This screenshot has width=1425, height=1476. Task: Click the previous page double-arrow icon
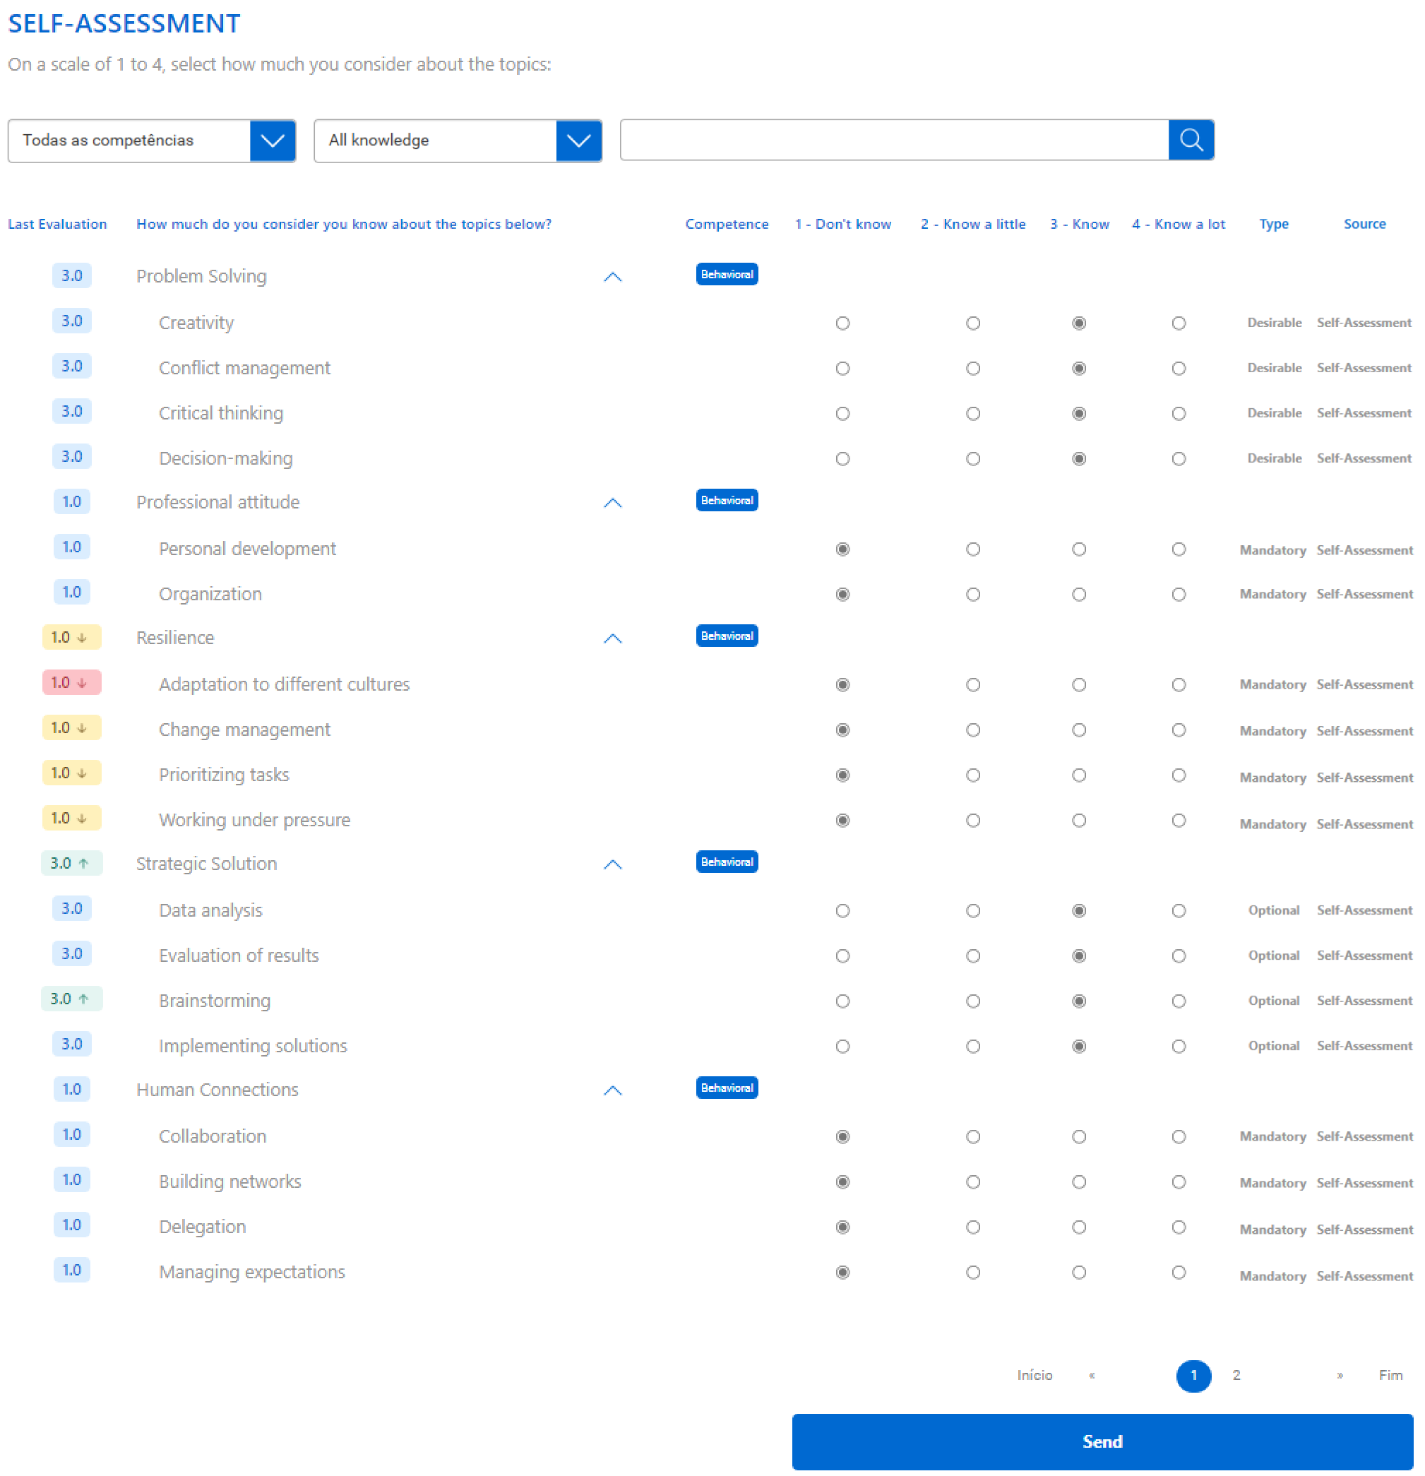pyautogui.click(x=1091, y=1376)
